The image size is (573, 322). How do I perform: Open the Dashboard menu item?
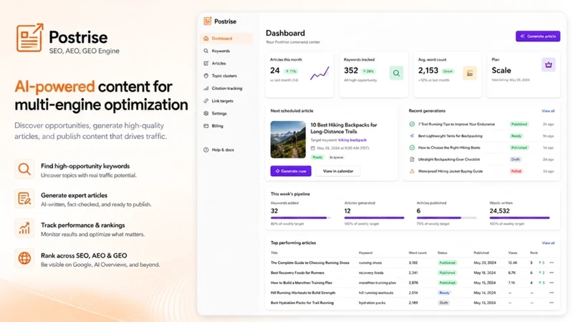pyautogui.click(x=226, y=39)
